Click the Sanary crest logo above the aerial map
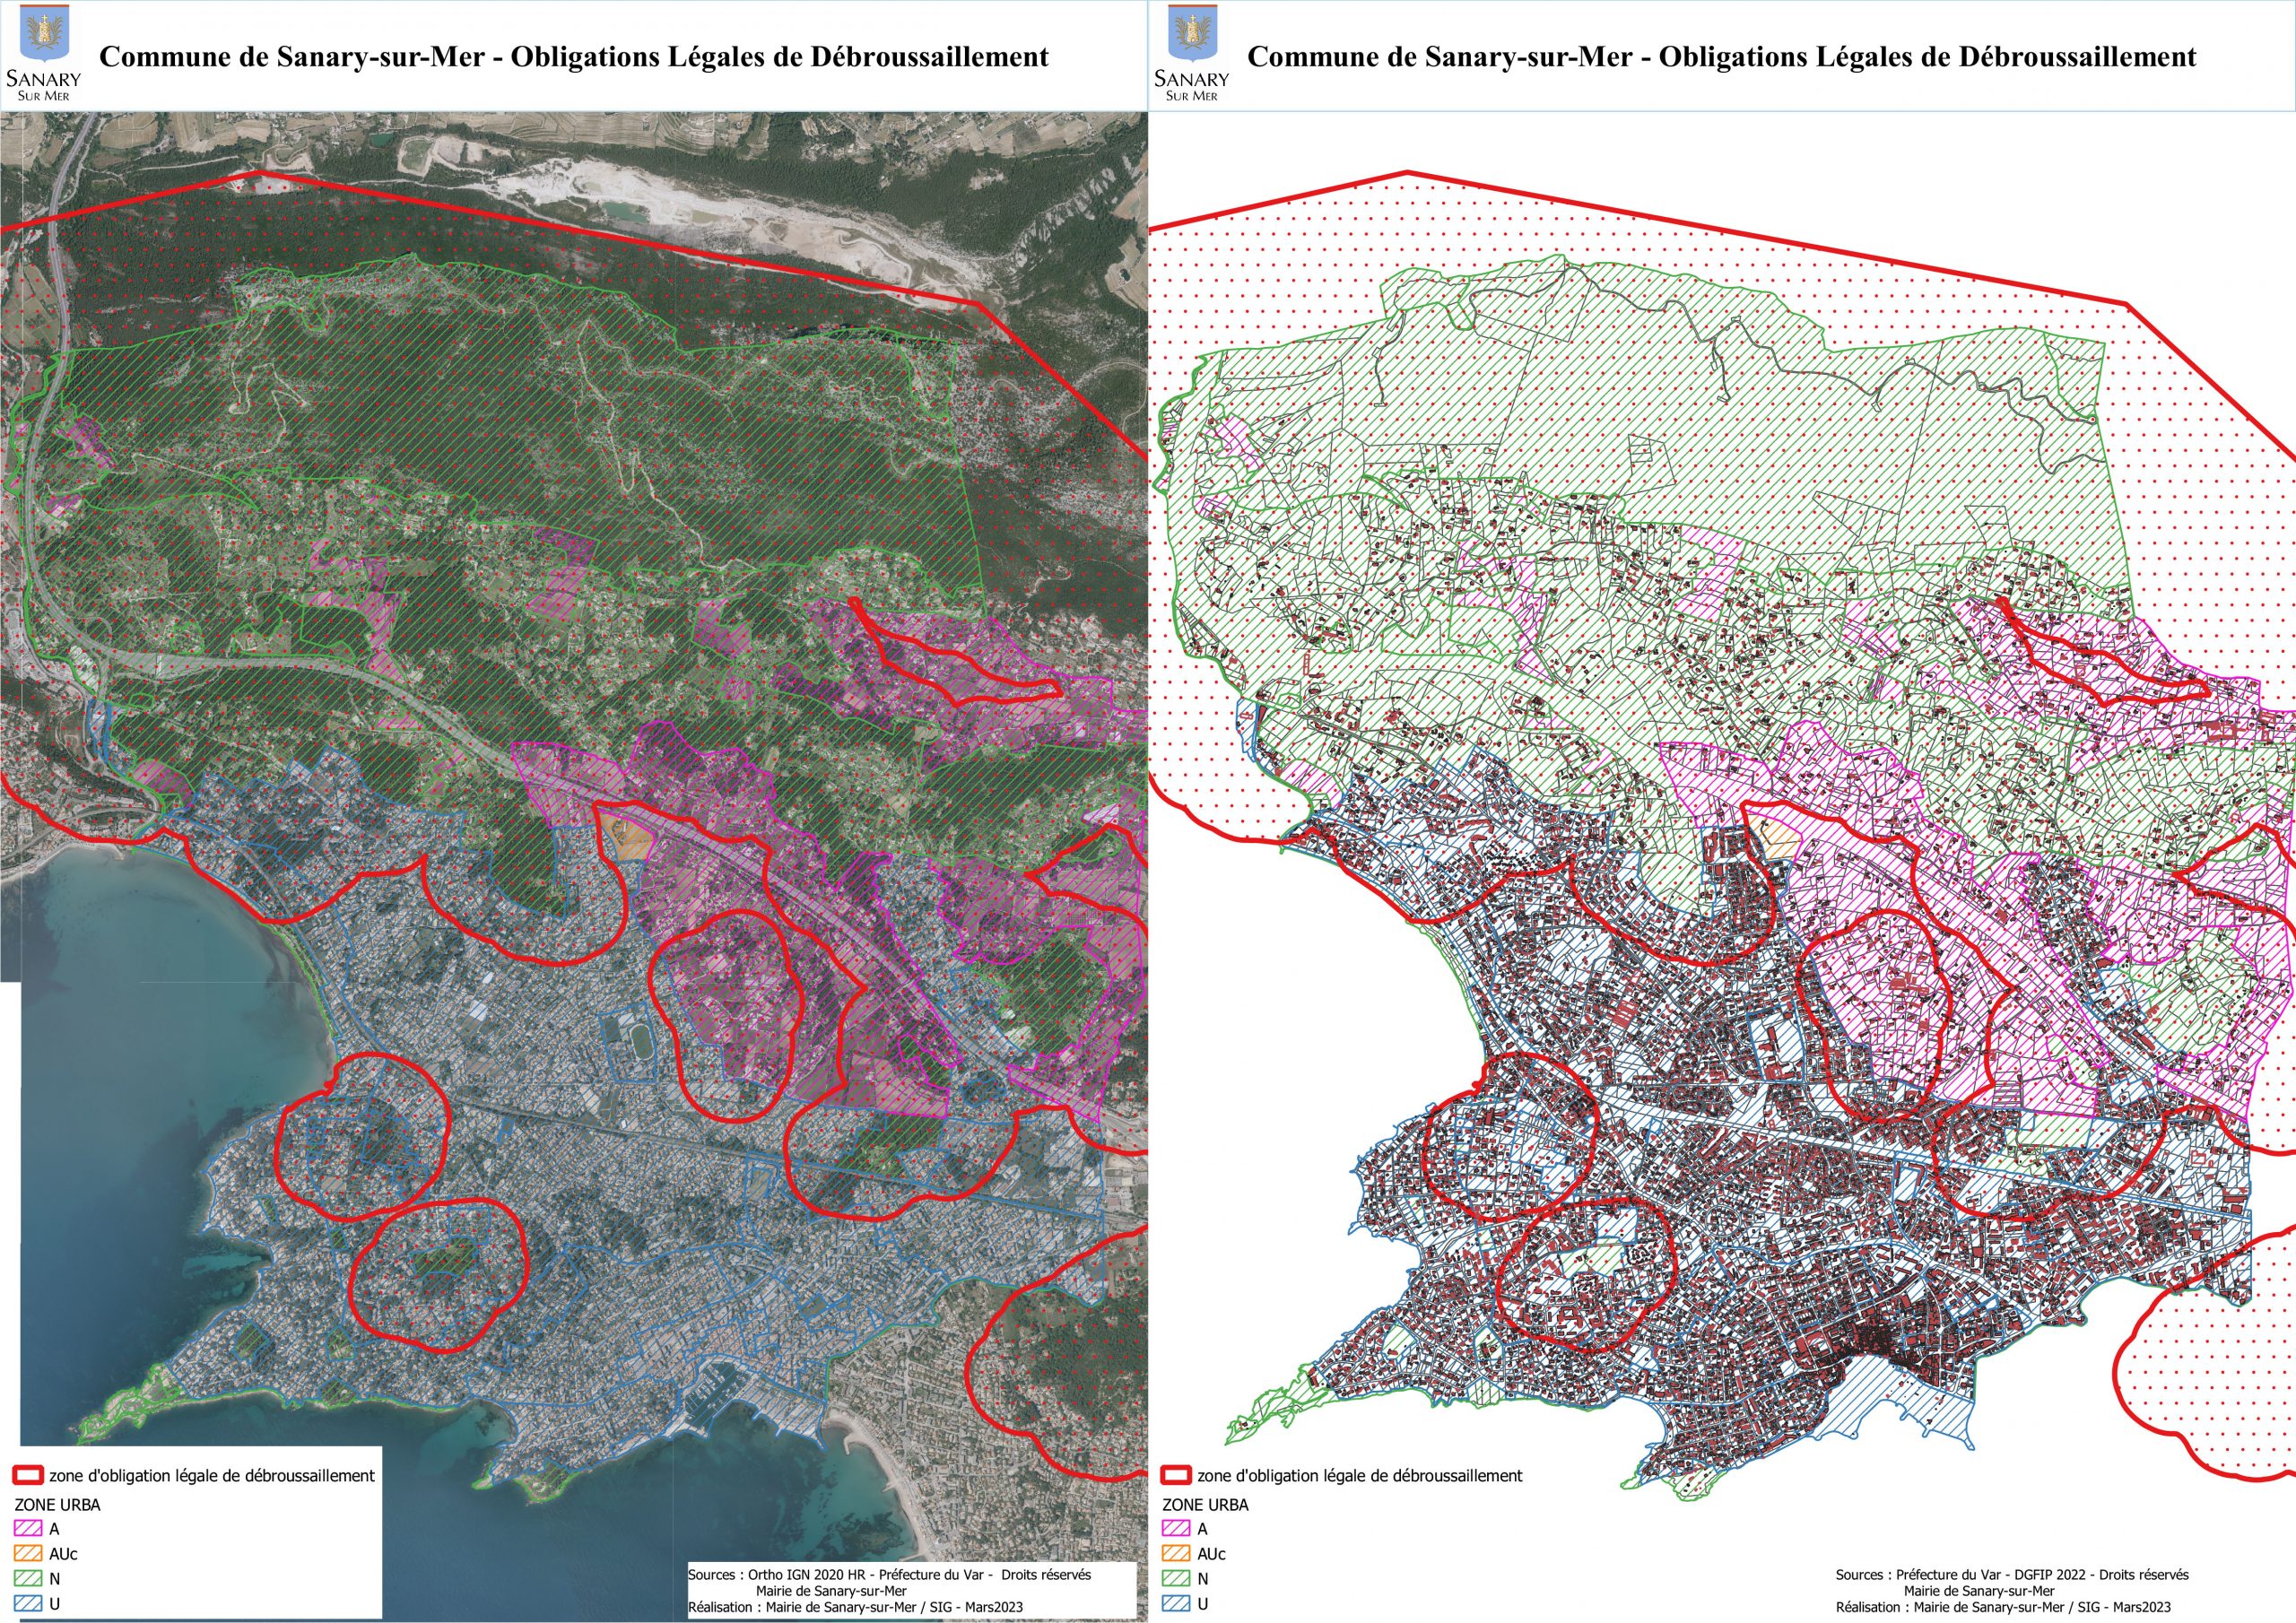This screenshot has width=2296, height=1623. (44, 54)
